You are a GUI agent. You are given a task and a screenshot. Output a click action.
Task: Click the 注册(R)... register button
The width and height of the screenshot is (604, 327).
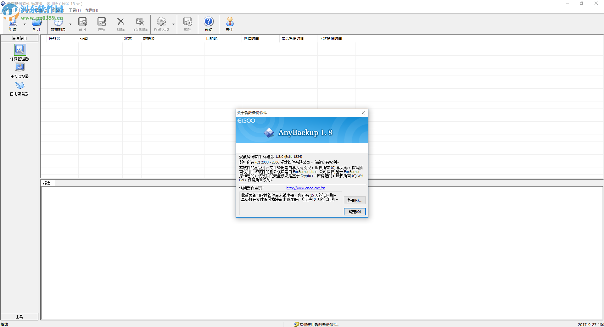[355, 200]
